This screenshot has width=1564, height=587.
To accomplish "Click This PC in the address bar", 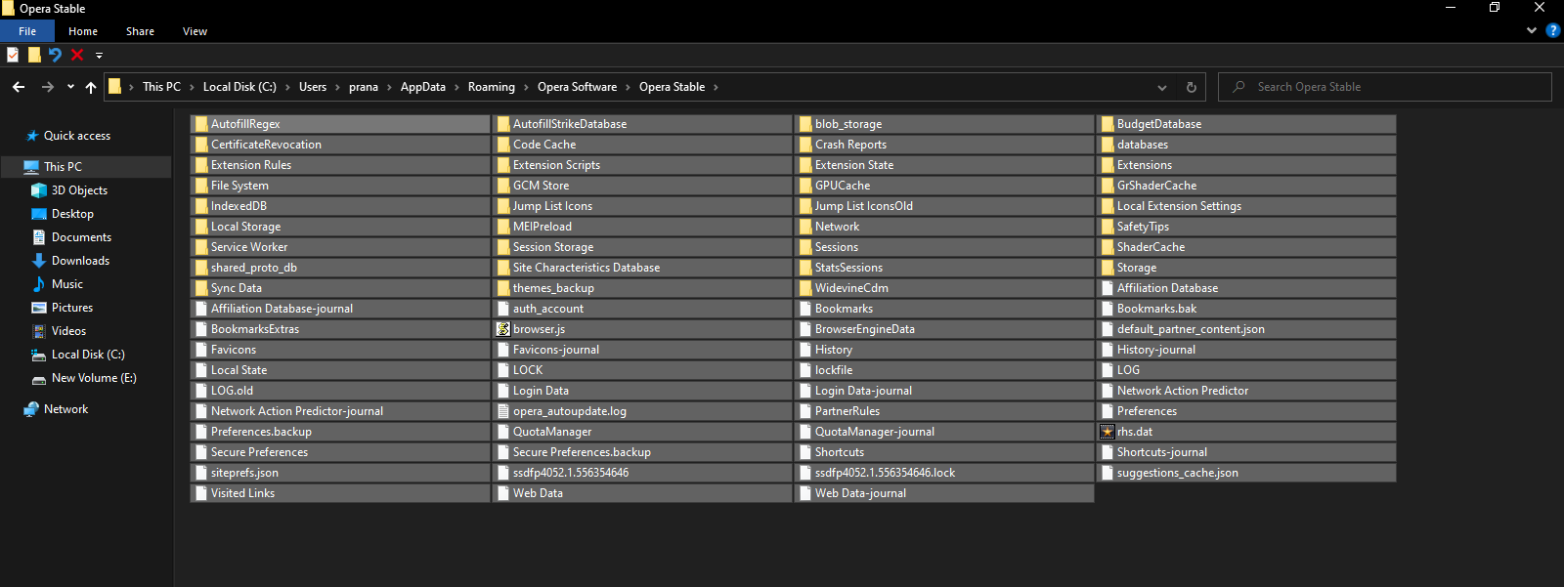I will [x=161, y=87].
